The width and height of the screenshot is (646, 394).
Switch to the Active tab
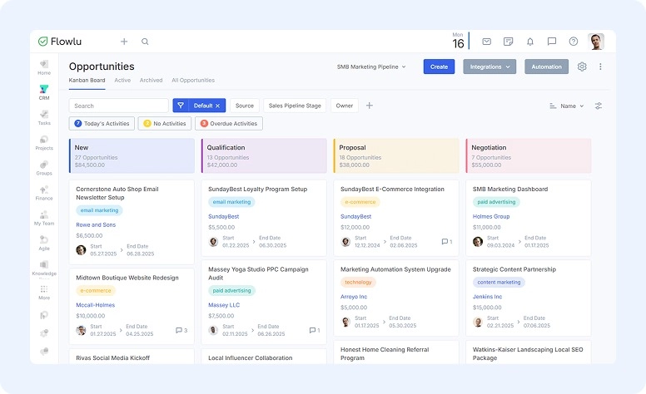pyautogui.click(x=122, y=80)
